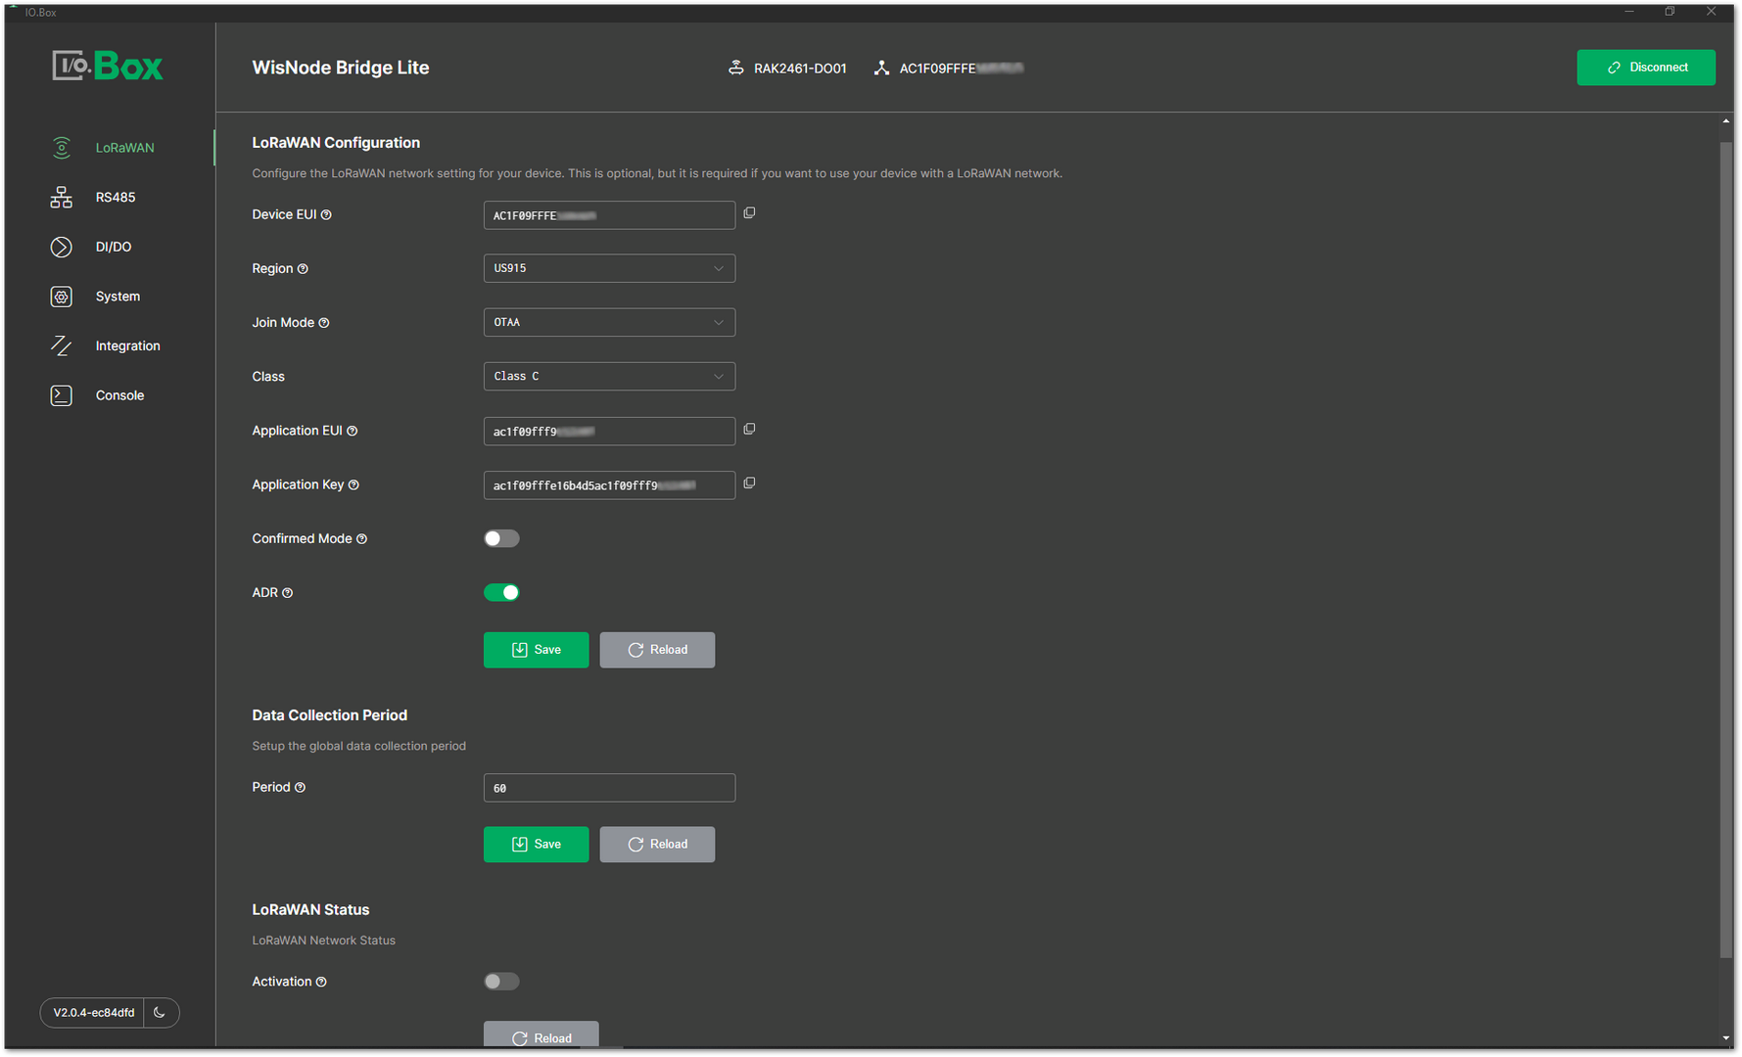Screen dimensions: 1742x1057
Task: Click the LoRaWAN Configuration heading
Action: [336, 143]
